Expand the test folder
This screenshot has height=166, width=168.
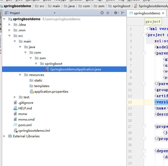click(x=15, y=97)
